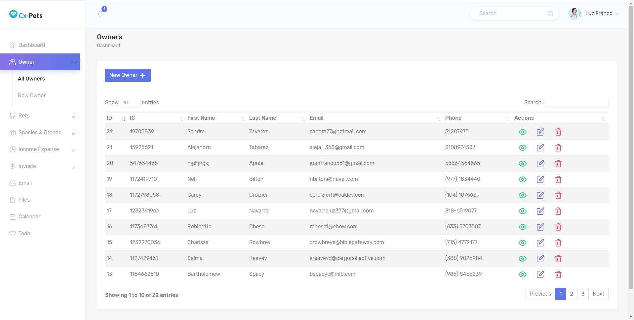Go to the Next page of owners
This screenshot has width=634, height=320.
[598, 294]
